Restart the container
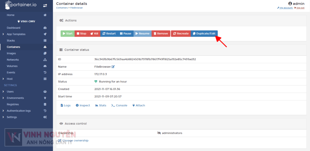Viewport: 310px width, 151px height. (109, 34)
